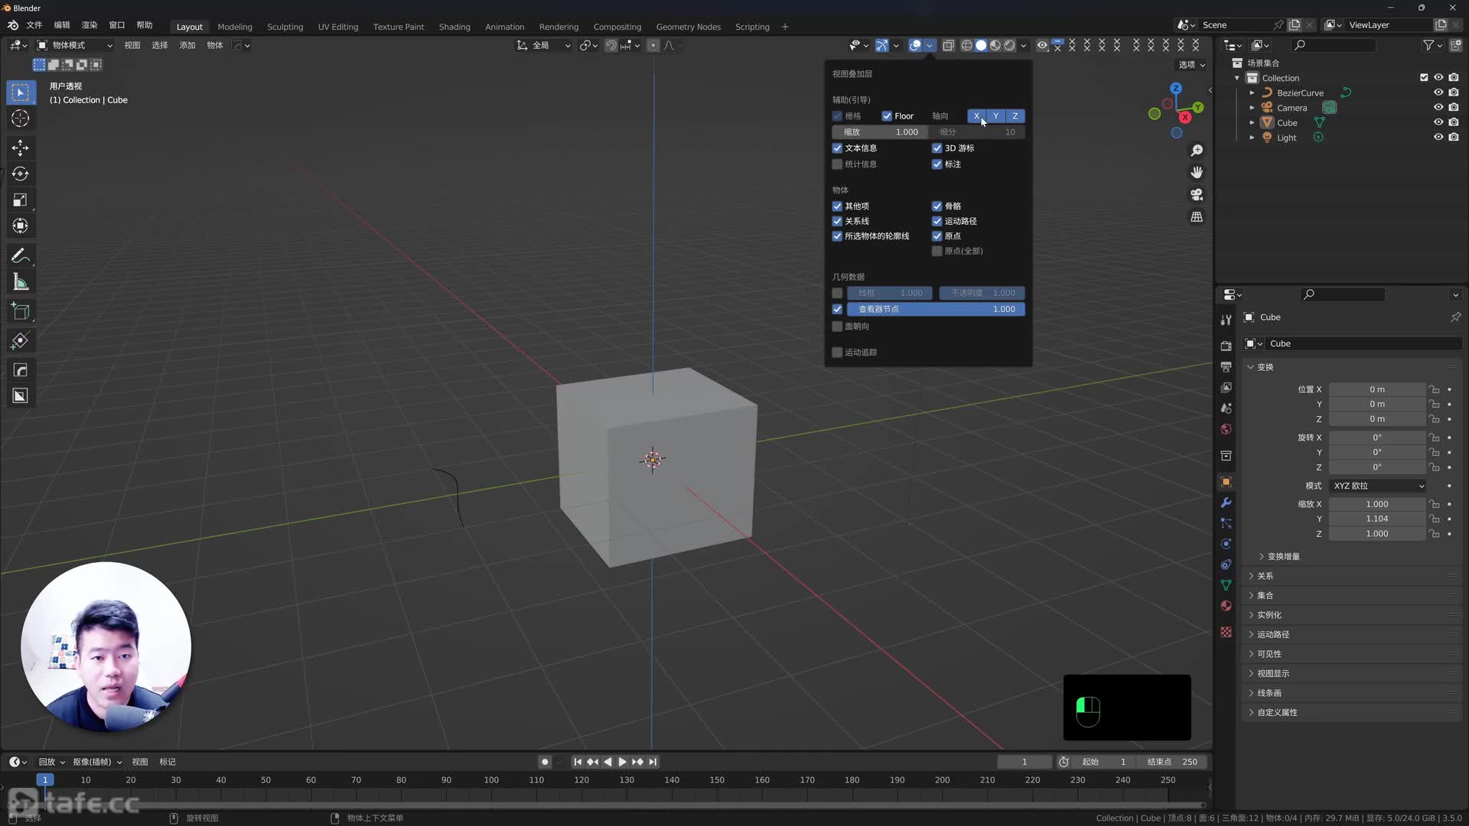Open the object mode dropdown

(x=75, y=45)
